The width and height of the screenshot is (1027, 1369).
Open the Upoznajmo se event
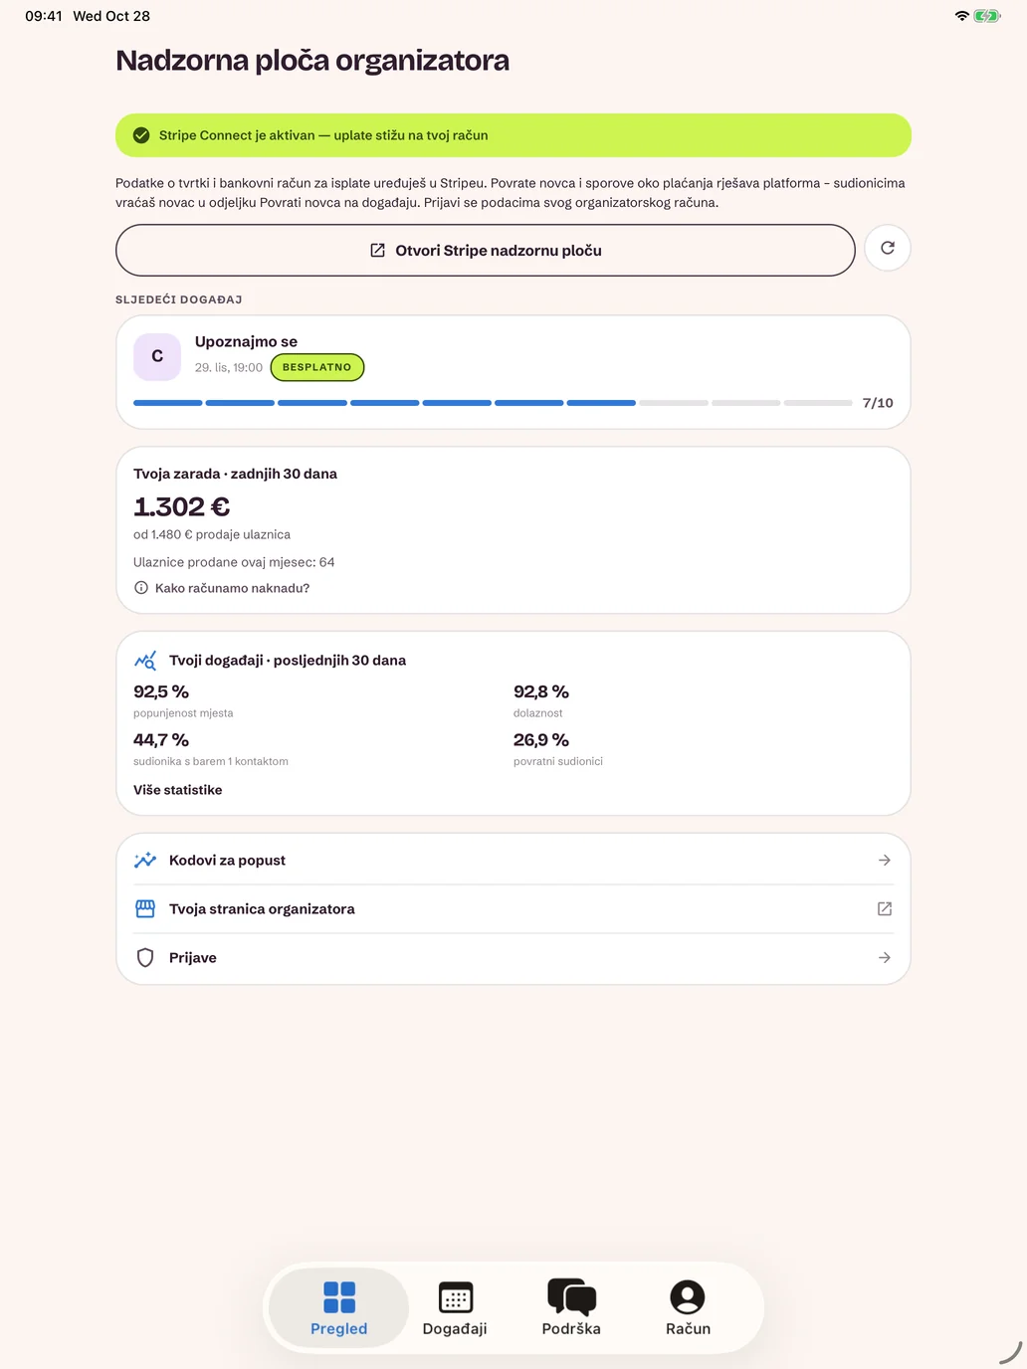pyautogui.click(x=513, y=372)
